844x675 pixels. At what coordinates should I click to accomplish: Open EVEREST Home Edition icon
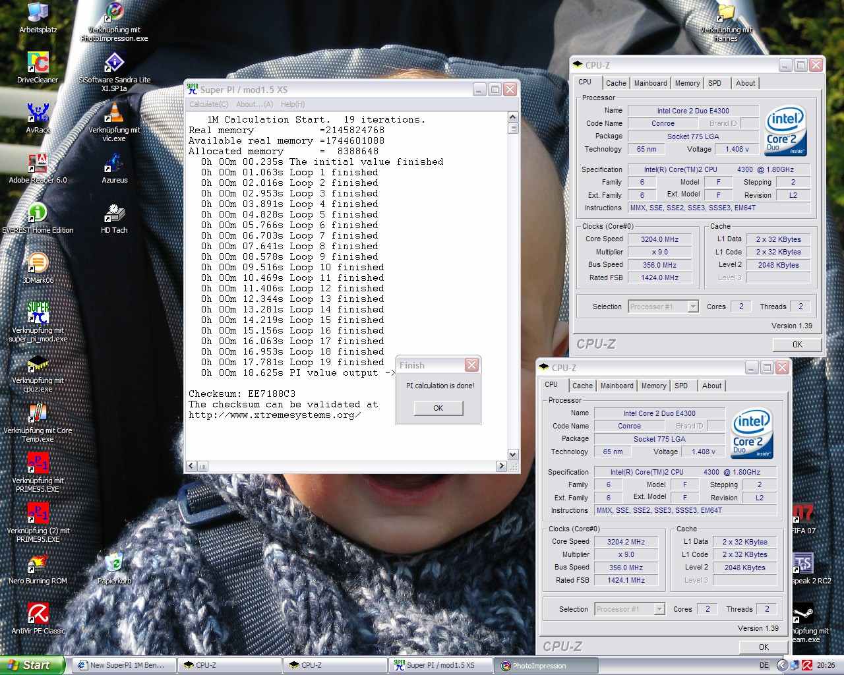pyautogui.click(x=38, y=218)
